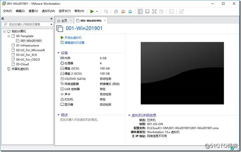Collapse the 设备 section
The image size is (241, 152).
tap(58, 53)
